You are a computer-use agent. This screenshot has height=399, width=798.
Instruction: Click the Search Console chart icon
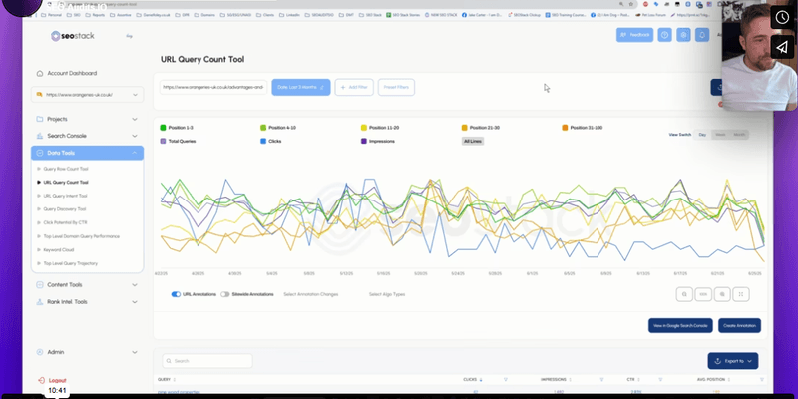pos(40,136)
